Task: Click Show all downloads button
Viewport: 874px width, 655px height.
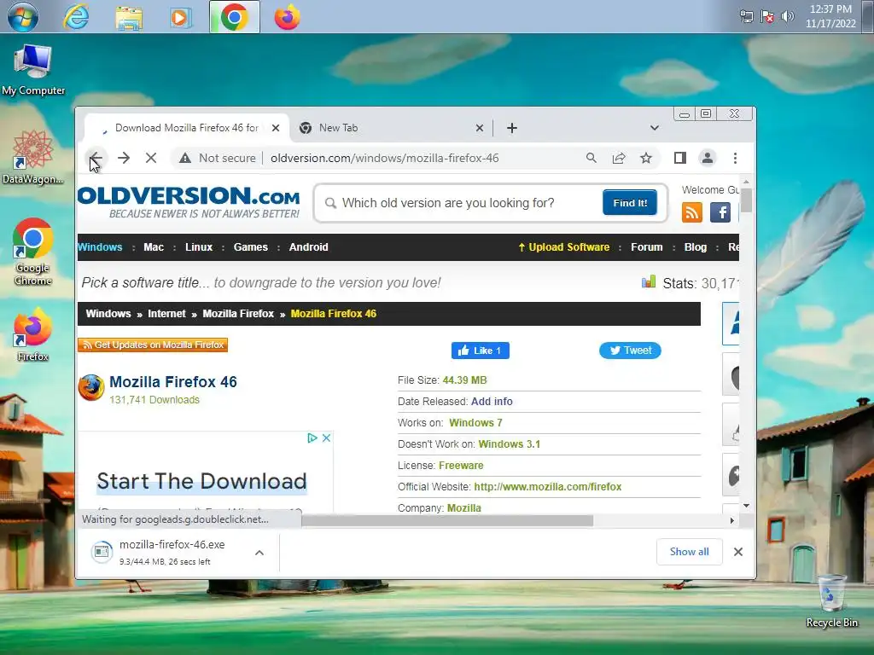Action: (x=690, y=552)
